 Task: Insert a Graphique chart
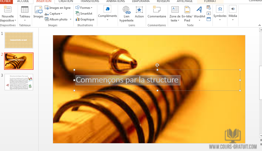(85, 19)
